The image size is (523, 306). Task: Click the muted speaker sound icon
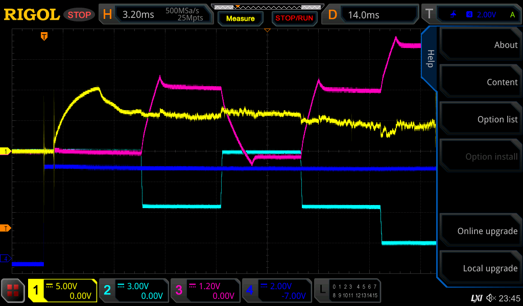click(491, 298)
